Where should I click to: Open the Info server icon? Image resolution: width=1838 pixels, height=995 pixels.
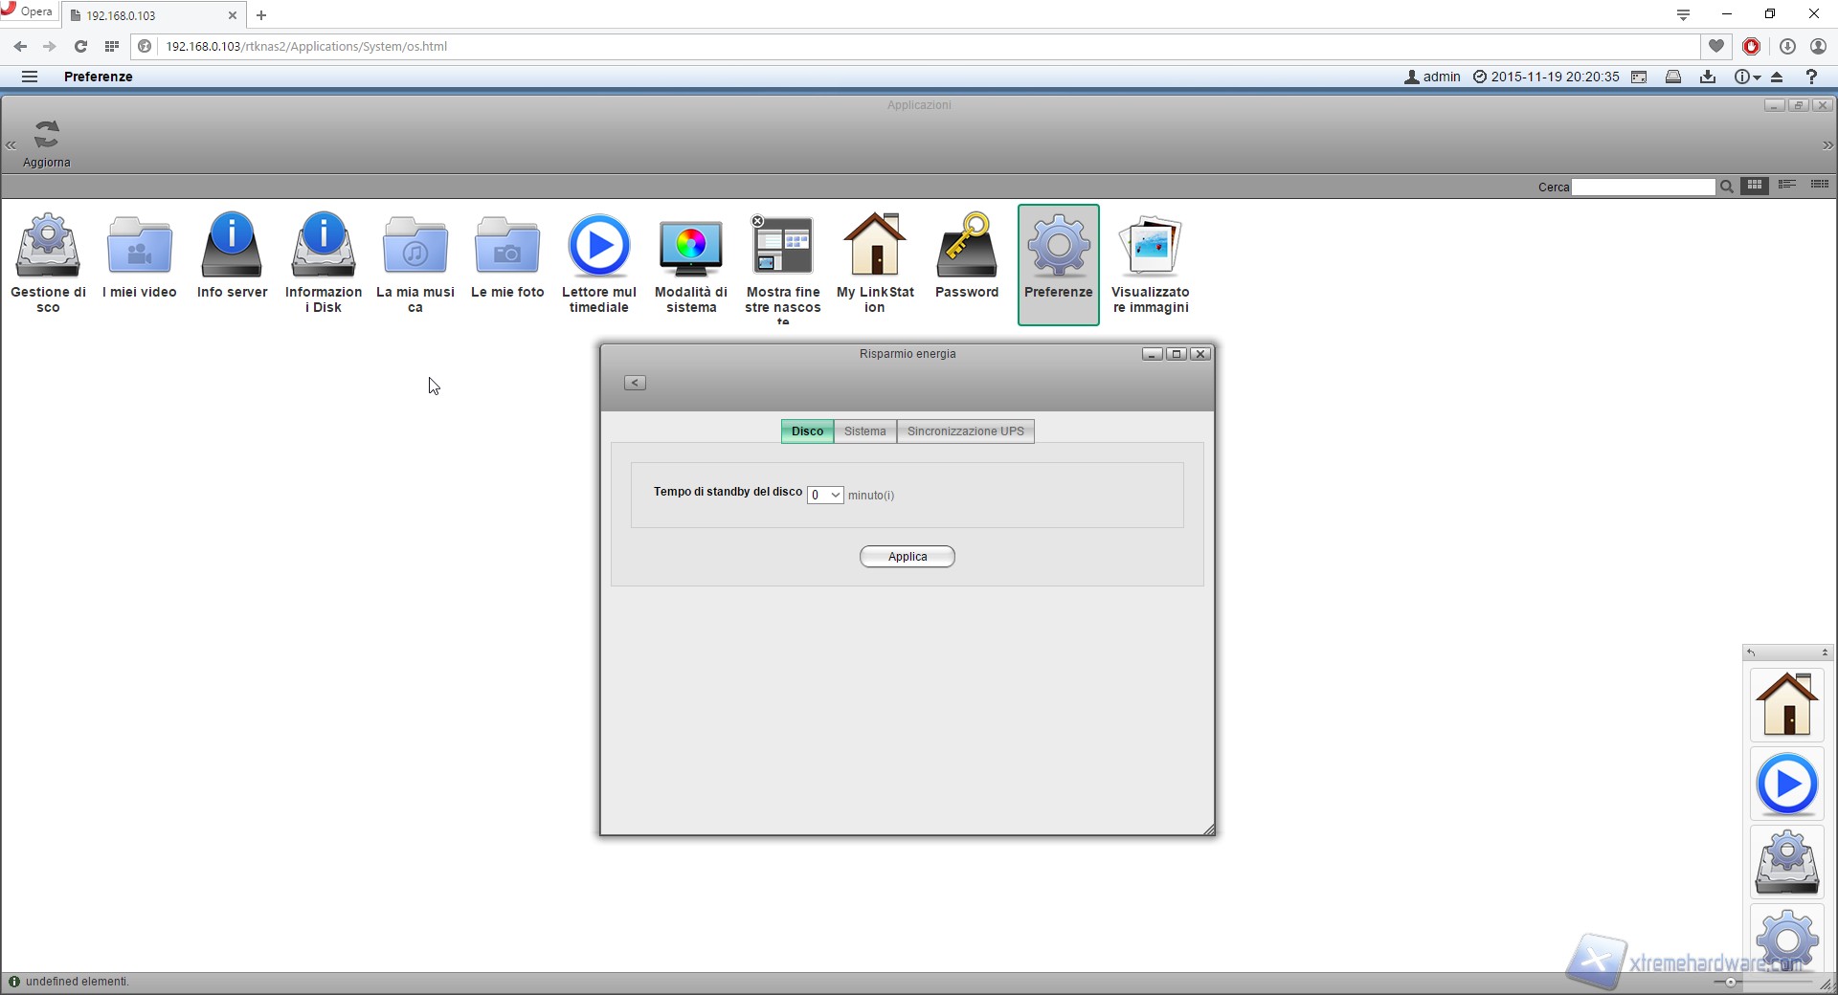tap(232, 247)
